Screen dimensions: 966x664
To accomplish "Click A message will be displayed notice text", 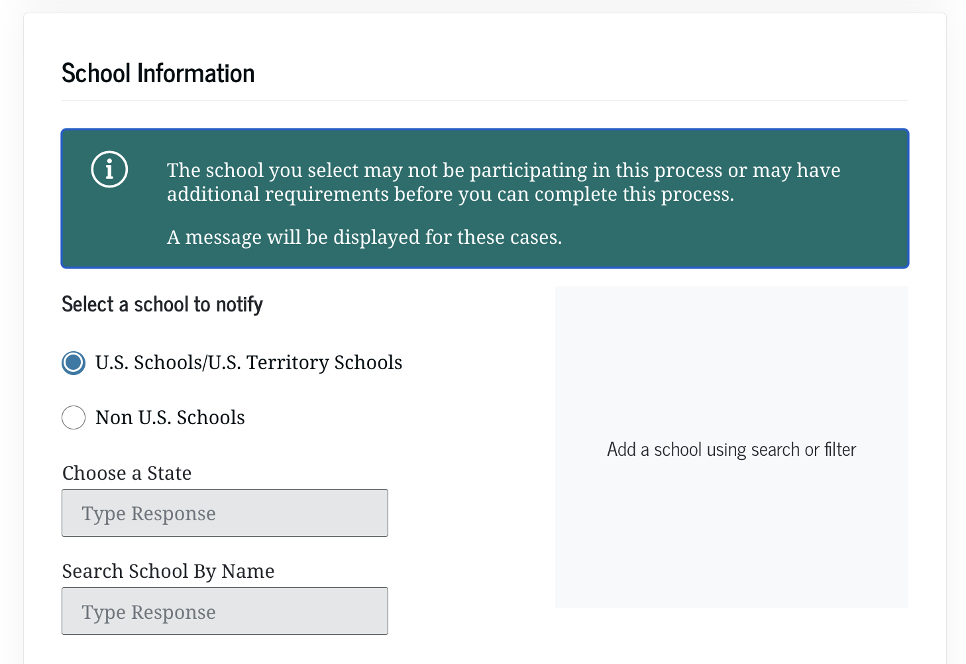I will point(364,237).
